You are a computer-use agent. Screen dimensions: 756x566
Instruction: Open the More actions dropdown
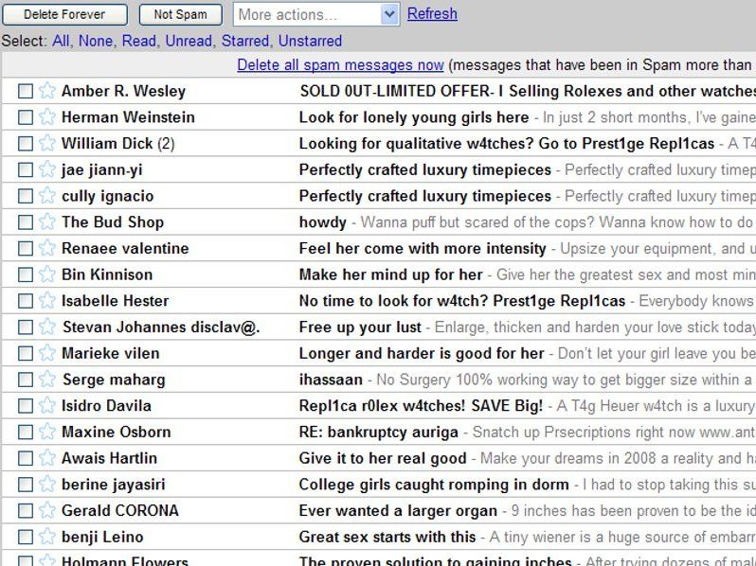click(x=315, y=14)
